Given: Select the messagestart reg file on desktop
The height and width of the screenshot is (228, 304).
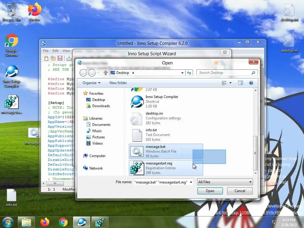Looking at the screenshot, I should (12, 105).
